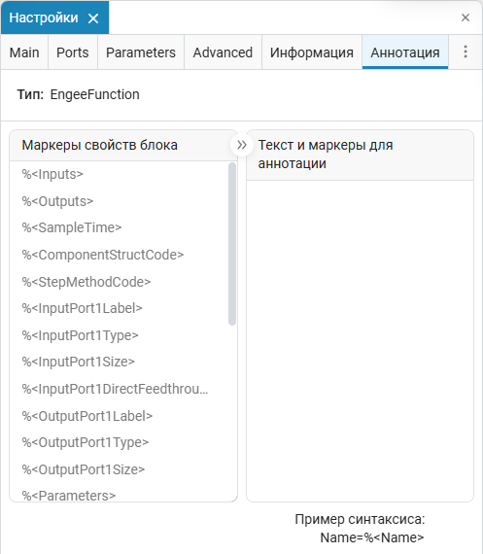This screenshot has height=554, width=483.
Task: Select the %<OutputPort1Size> marker
Action: coord(84,469)
